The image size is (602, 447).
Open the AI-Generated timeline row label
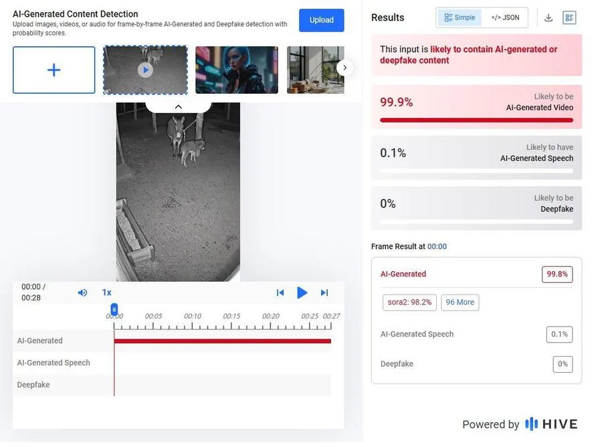pyautogui.click(x=40, y=340)
